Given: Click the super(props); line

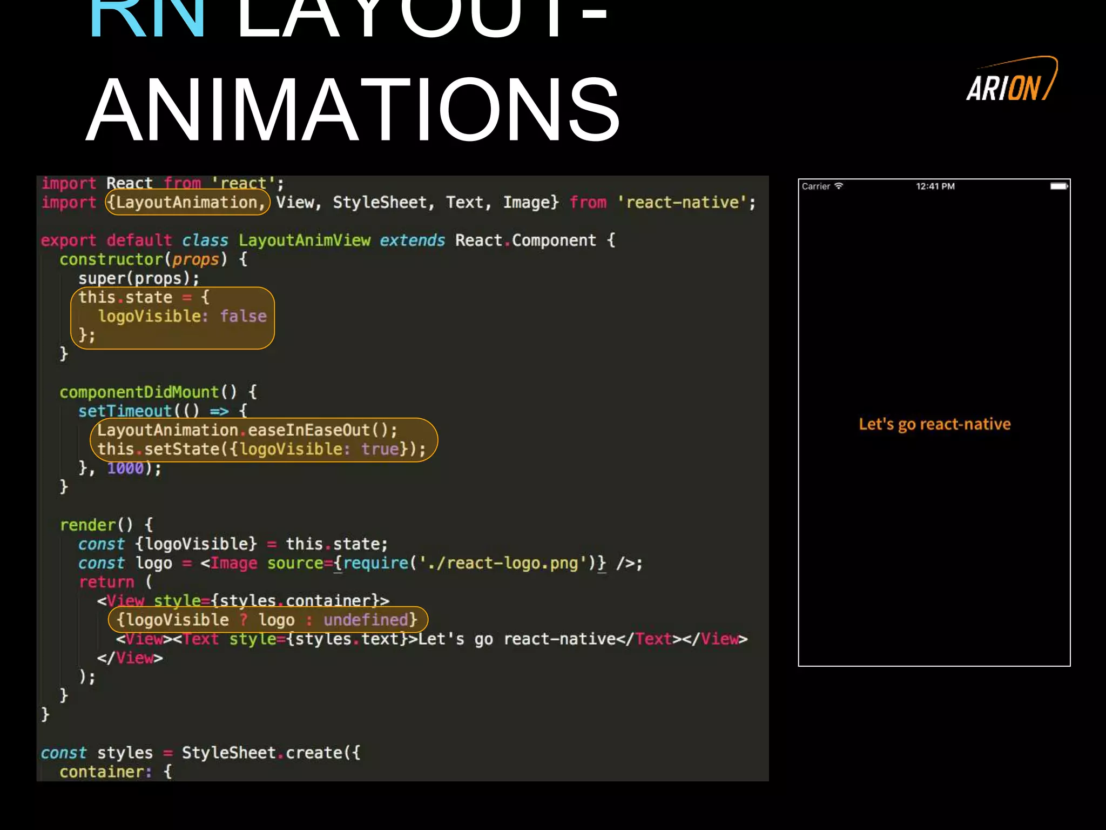Looking at the screenshot, I should click(x=139, y=278).
